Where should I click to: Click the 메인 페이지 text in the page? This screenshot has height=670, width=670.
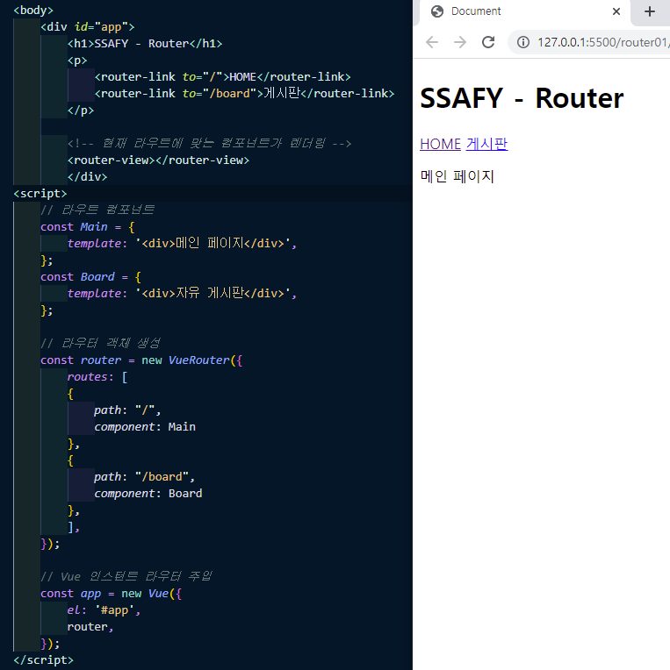457,176
